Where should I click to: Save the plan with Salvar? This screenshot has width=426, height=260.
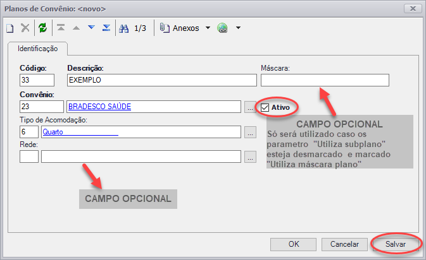pos(396,244)
